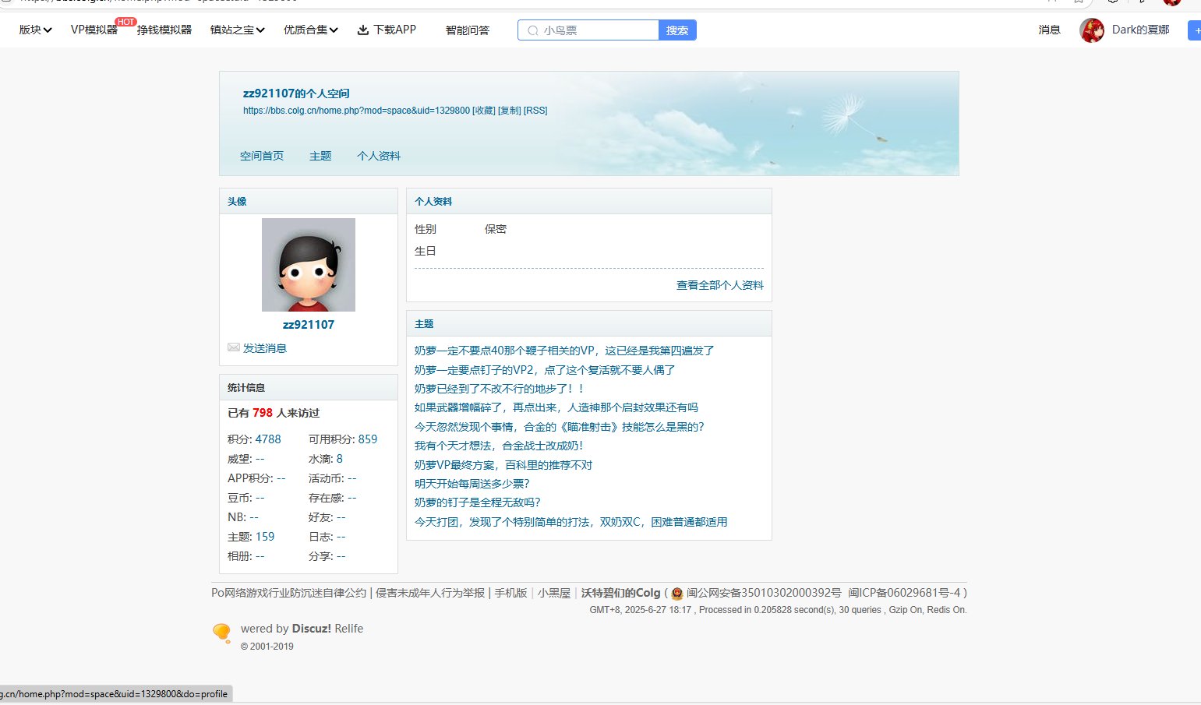Screen dimensions: 1201x705
Task: Switch to the 个人资料 tab
Action: 378,156
